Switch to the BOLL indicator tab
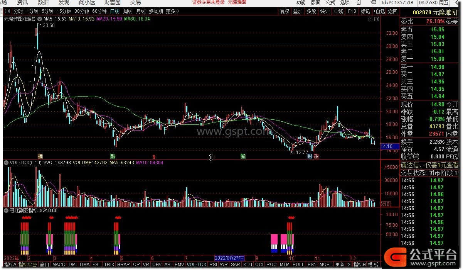 pos(298,265)
